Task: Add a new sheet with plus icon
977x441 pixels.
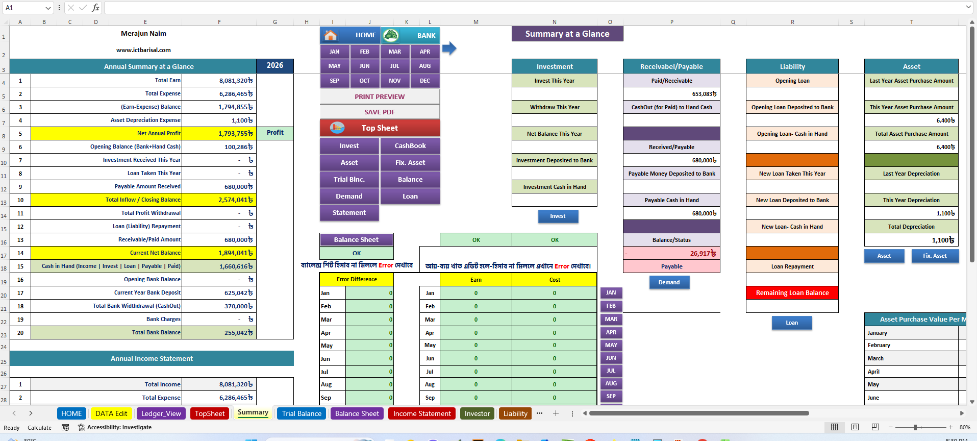Action: (x=556, y=413)
